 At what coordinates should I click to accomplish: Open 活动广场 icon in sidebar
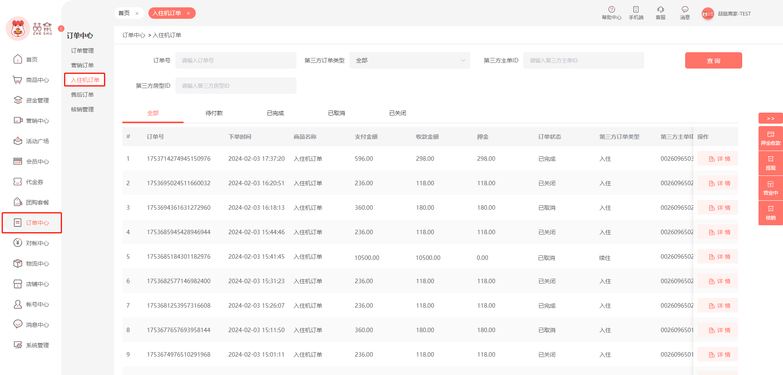click(18, 141)
